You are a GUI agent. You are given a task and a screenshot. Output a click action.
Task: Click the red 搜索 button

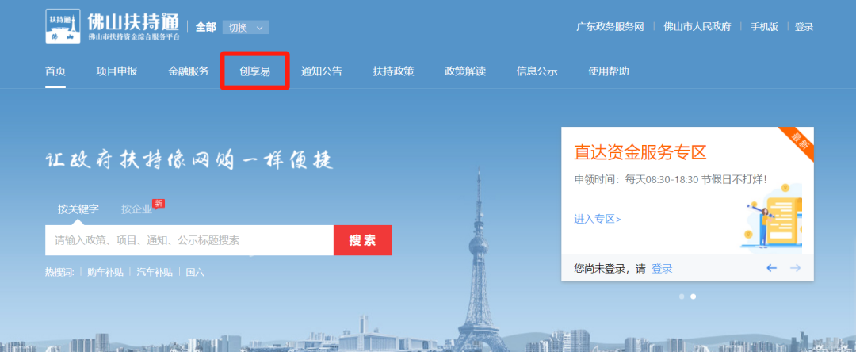[x=362, y=240]
